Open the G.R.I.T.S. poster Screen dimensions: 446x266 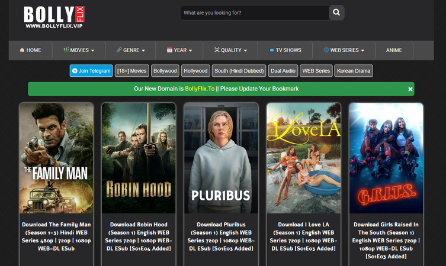pos(386,158)
